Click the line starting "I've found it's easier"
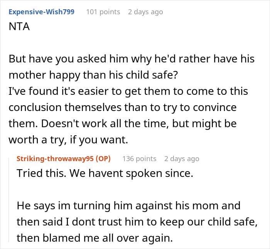Image resolution: width=270 pixels, height=249 pixels. click(128, 91)
